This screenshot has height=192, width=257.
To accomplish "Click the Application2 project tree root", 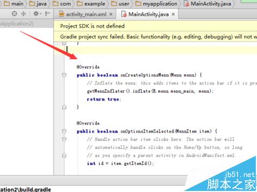I will pos(17,24).
